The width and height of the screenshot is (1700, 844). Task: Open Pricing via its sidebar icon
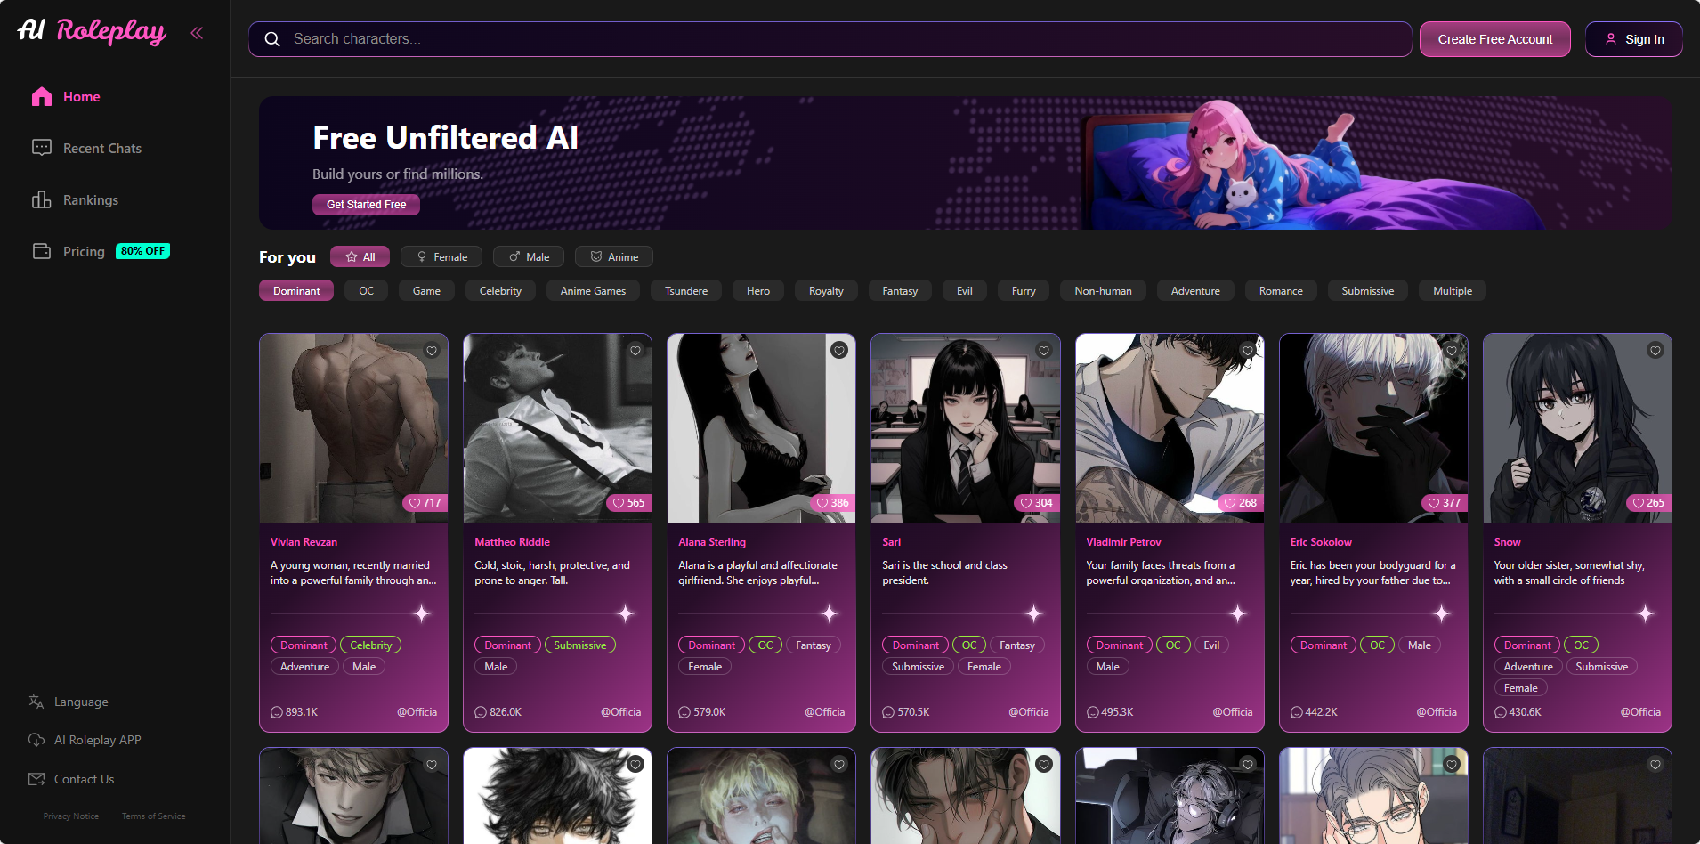tap(41, 251)
